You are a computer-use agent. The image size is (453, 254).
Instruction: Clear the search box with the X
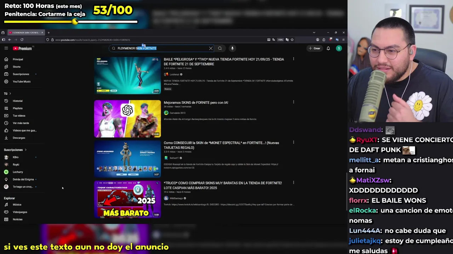click(x=211, y=48)
